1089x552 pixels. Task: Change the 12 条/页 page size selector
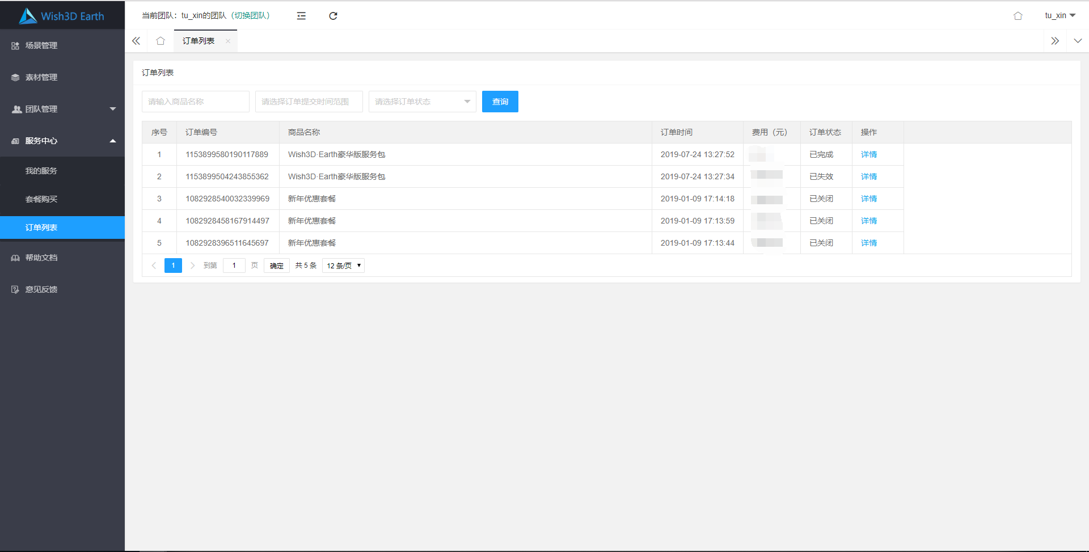(x=343, y=266)
